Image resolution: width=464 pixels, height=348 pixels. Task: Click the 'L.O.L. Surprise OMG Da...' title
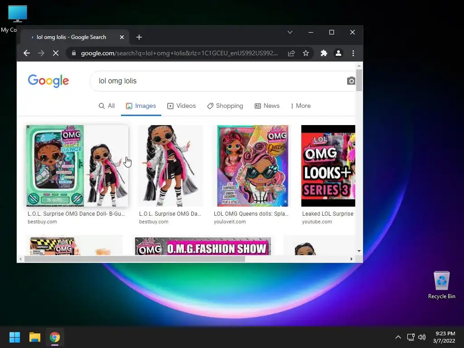[x=170, y=214]
